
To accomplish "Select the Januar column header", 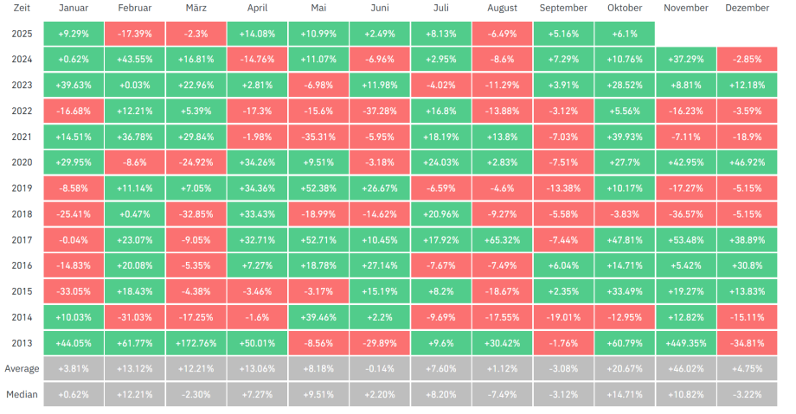I will (74, 8).
